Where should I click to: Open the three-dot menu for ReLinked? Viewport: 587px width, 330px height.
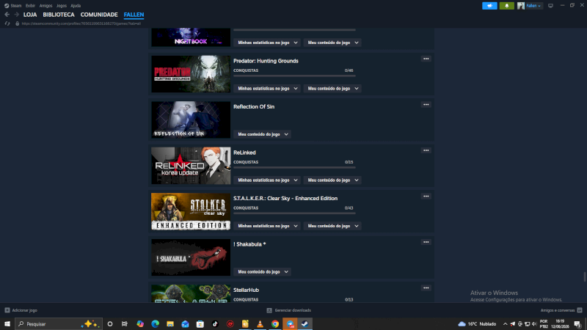point(426,150)
